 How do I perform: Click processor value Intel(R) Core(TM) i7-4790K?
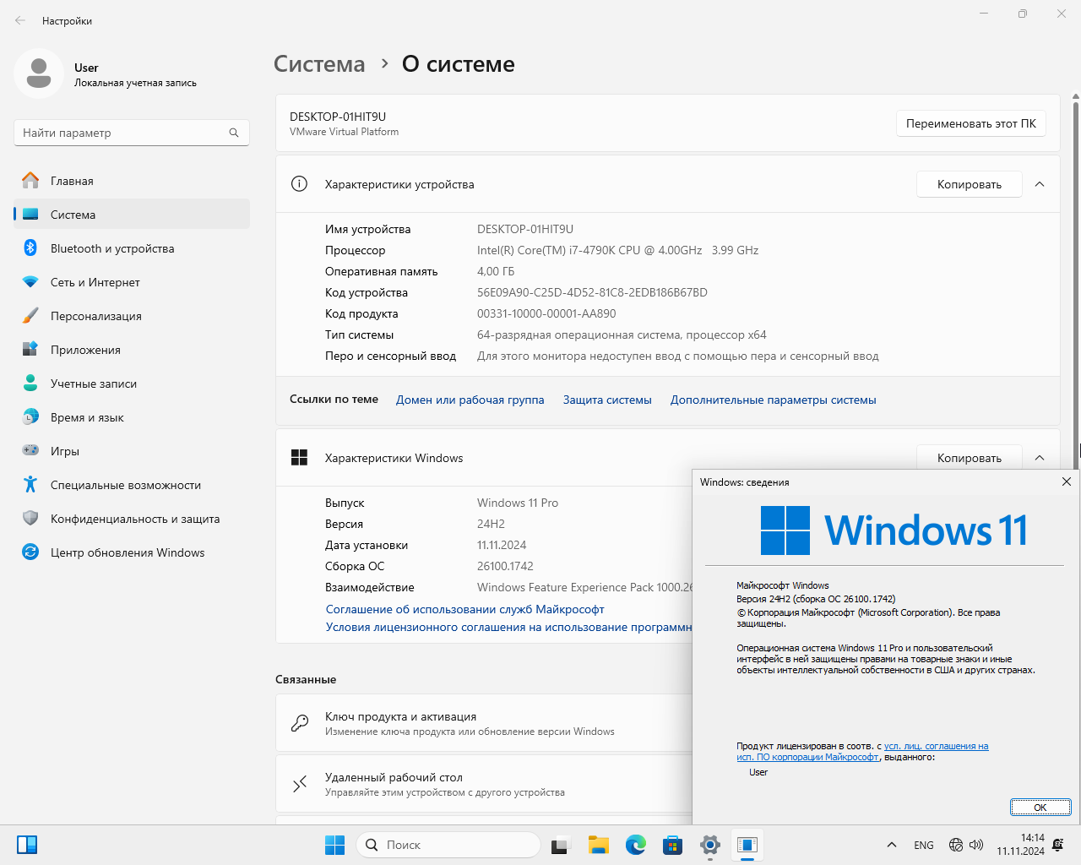617,250
